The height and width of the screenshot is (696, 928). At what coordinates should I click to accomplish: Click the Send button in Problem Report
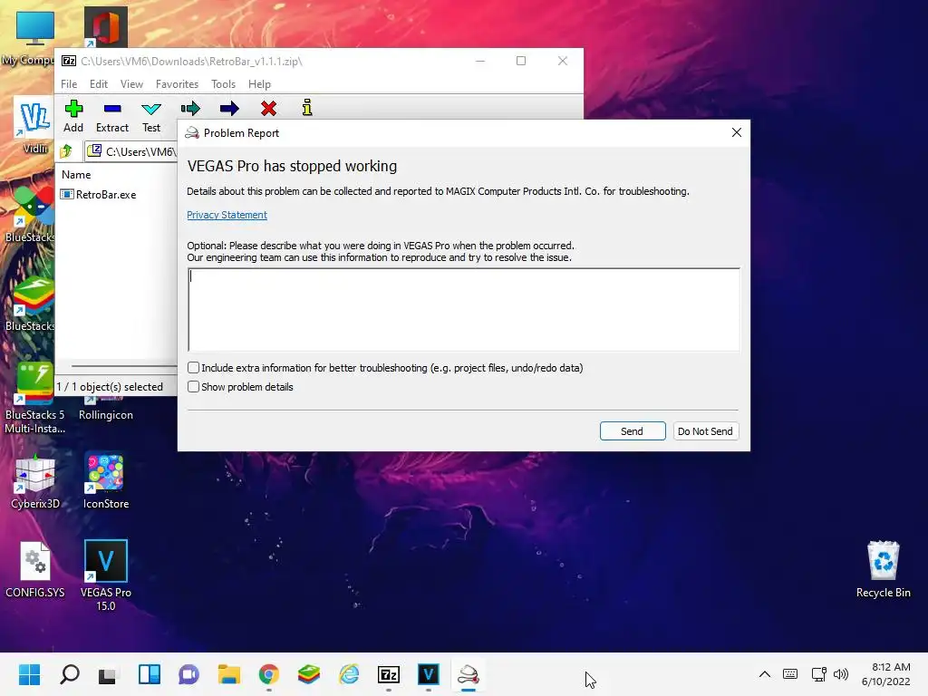(632, 431)
